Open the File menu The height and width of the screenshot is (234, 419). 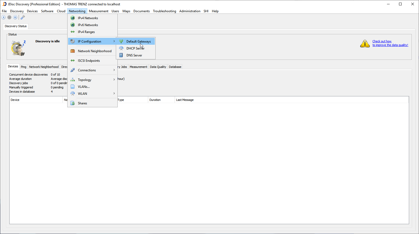[4, 11]
